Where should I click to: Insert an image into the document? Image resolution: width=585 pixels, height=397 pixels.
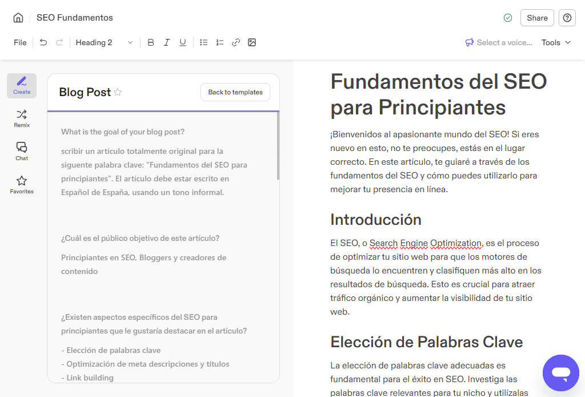pyautogui.click(x=252, y=42)
